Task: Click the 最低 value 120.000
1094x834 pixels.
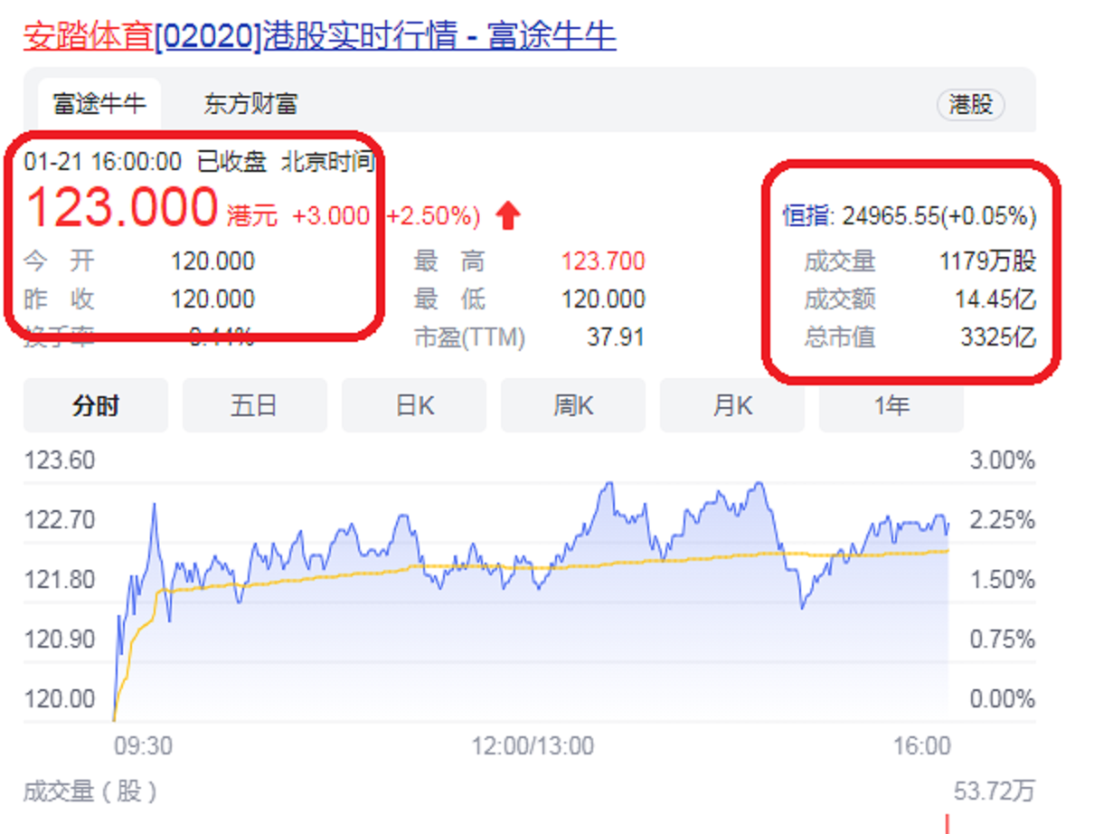Action: 603,299
